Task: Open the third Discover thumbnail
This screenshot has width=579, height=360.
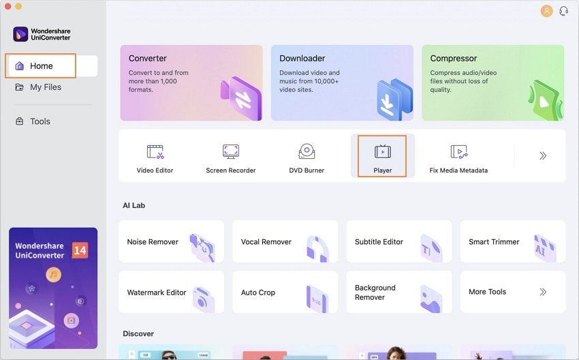Action: pos(399,352)
